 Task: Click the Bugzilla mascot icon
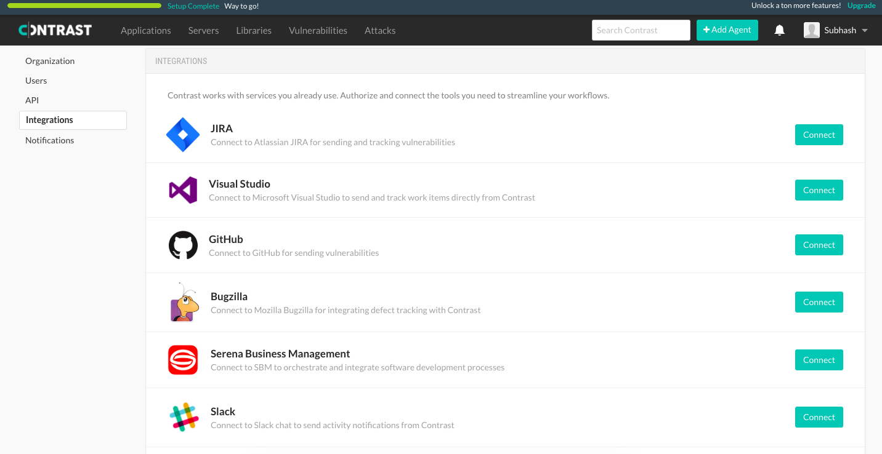click(183, 302)
